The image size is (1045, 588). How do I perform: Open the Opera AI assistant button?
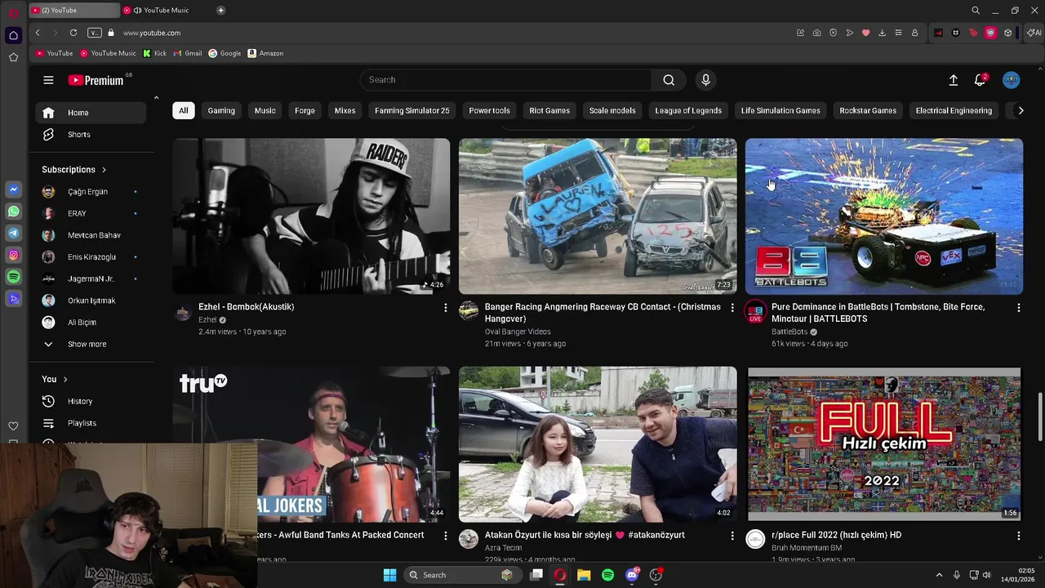point(1034,33)
